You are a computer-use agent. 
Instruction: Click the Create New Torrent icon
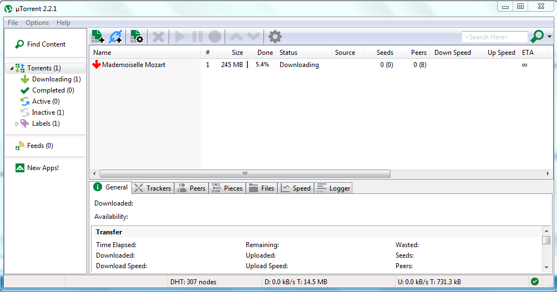(136, 37)
